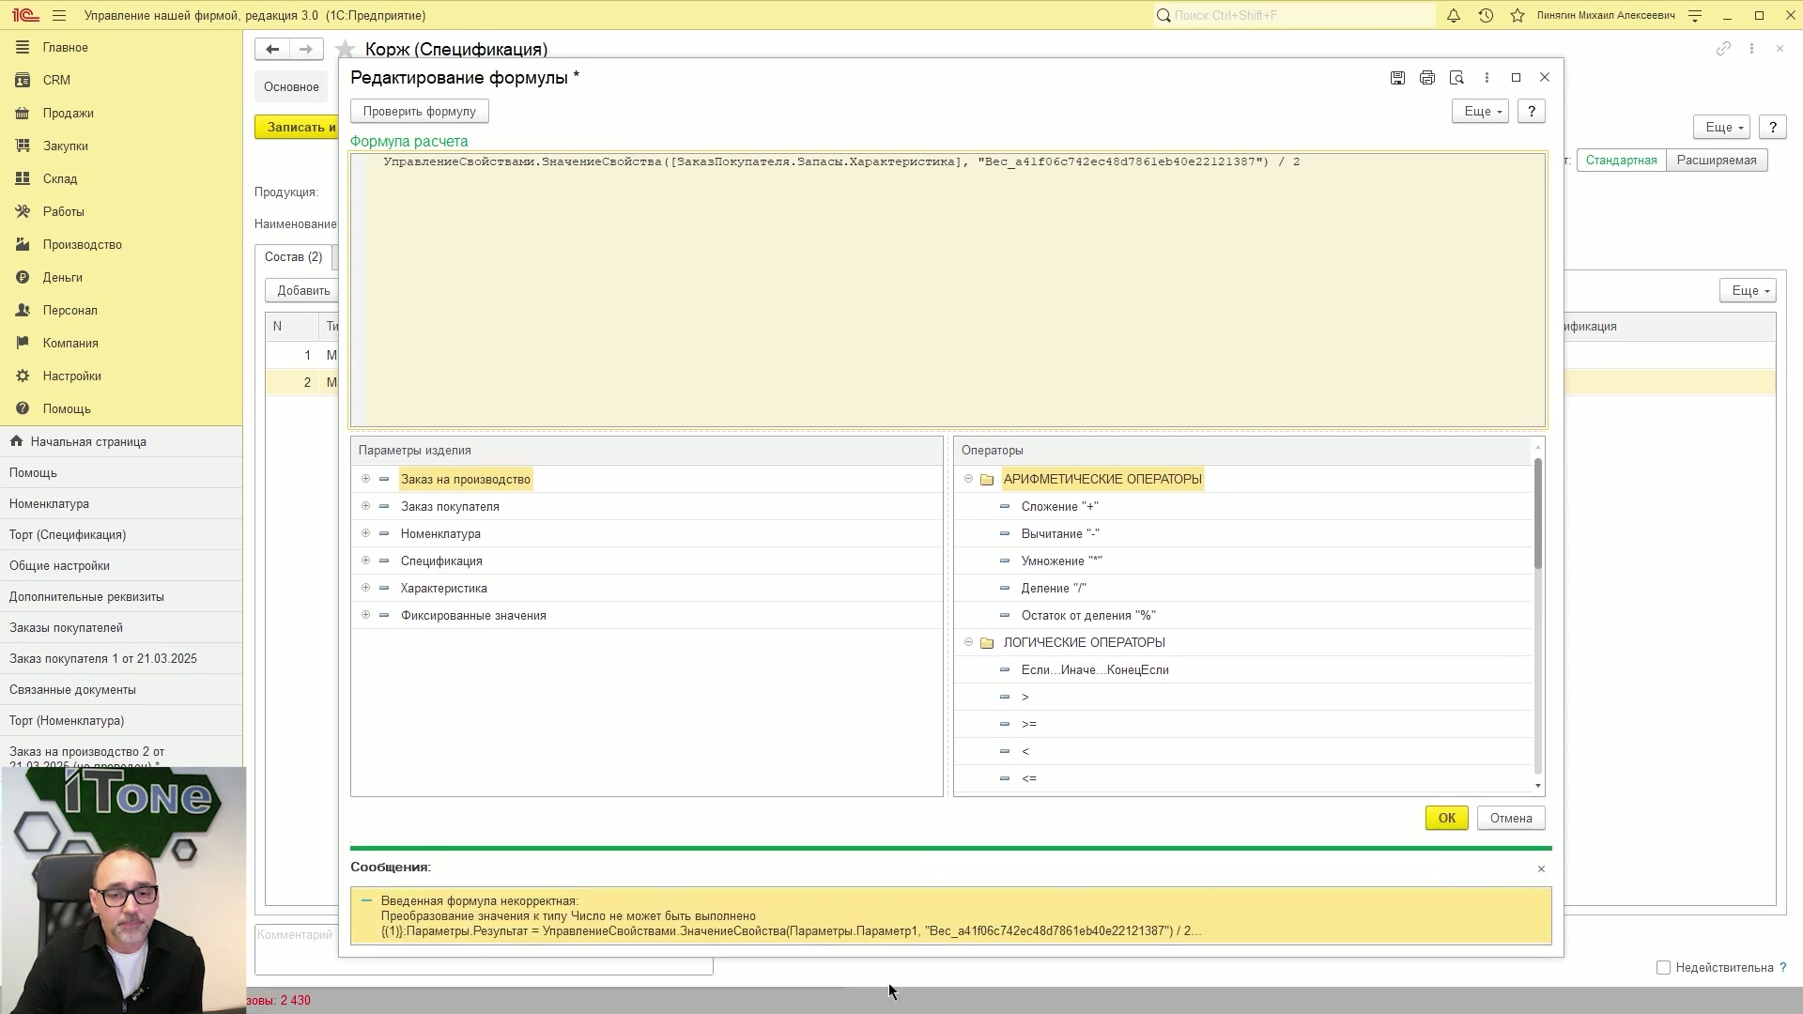This screenshot has height=1014, width=1803.
Task: Collapse the АРИФМЕТИЧЕСКИЕ ОПЕРАТОРЫ folder
Action: point(968,480)
